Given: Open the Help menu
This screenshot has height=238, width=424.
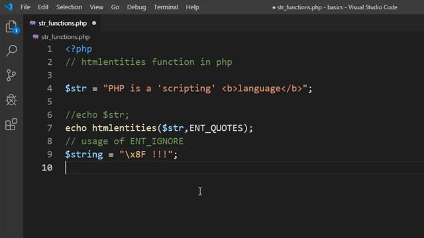Looking at the screenshot, I should tap(193, 7).
